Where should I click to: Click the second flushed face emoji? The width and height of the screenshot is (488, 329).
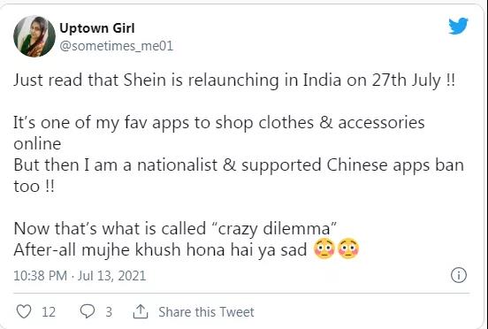[348, 249]
